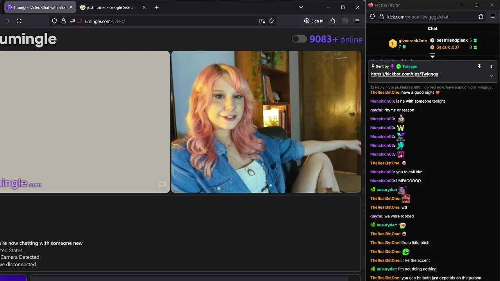Click the permissions icon next to the camera indicator
The image size is (500, 281).
click(73, 21)
